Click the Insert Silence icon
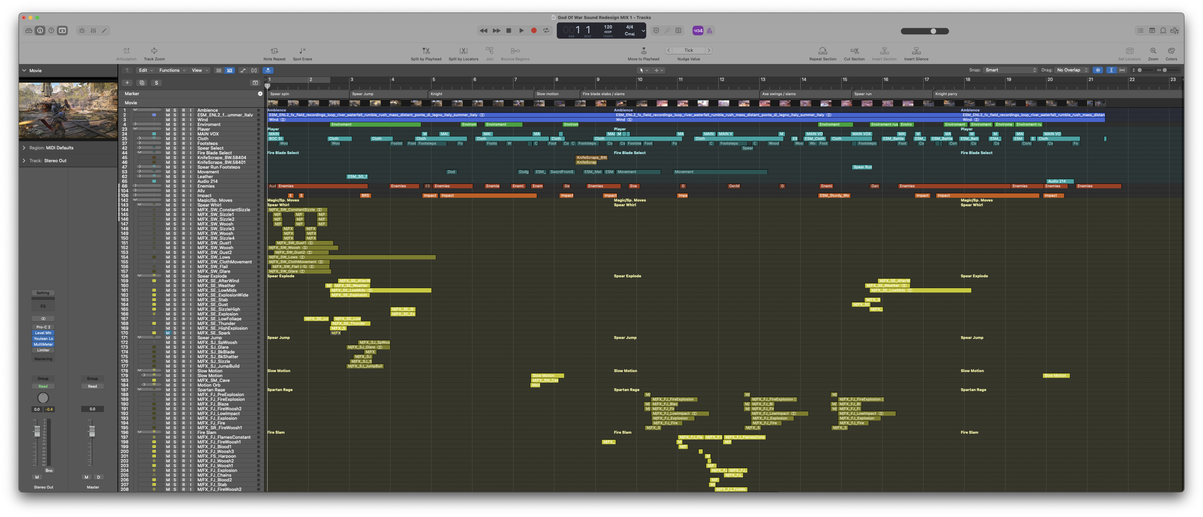The height and width of the screenshot is (517, 1203). [x=916, y=50]
